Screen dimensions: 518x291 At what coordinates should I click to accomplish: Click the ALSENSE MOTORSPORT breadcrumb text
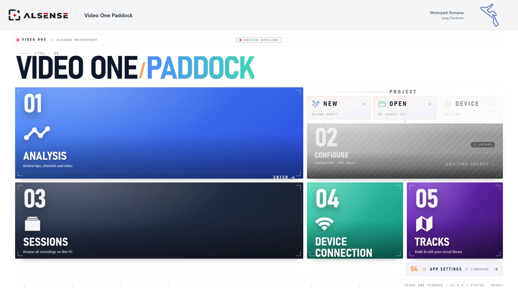click(x=77, y=40)
